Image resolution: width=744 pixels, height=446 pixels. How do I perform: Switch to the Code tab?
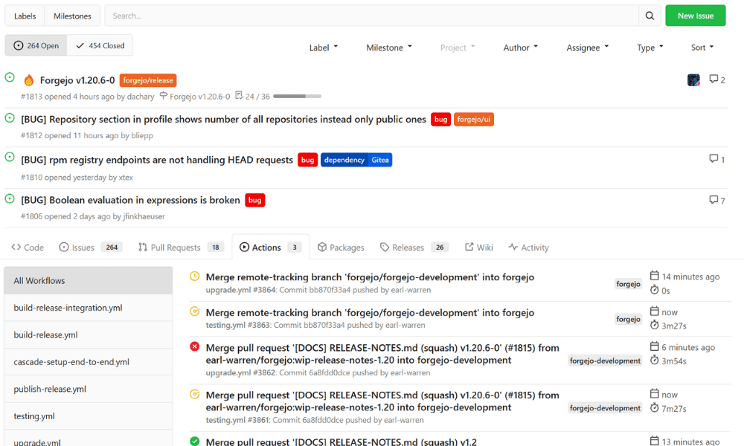pos(28,248)
